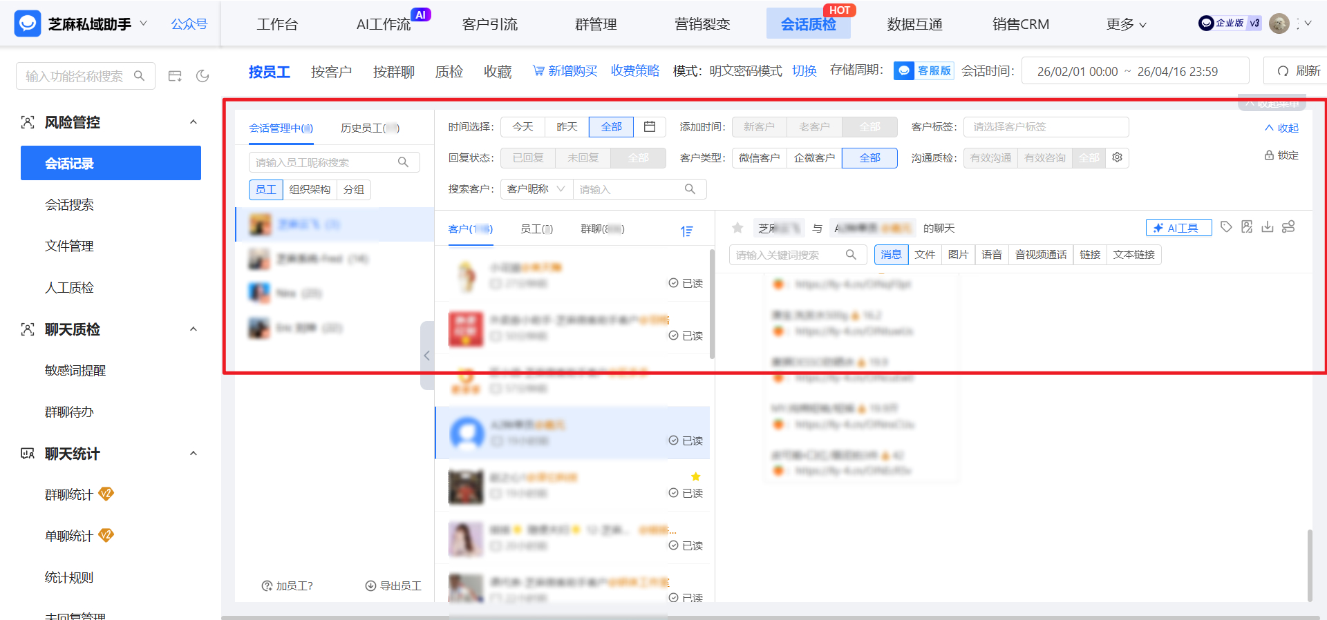Select the 会话质检 top tab
Image resolution: width=1327 pixels, height=620 pixels.
809,24
